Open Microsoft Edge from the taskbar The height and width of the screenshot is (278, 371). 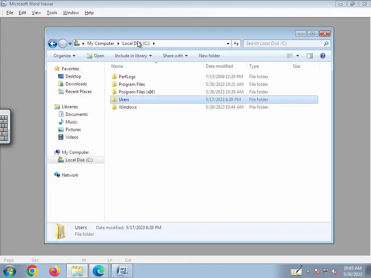99,271
